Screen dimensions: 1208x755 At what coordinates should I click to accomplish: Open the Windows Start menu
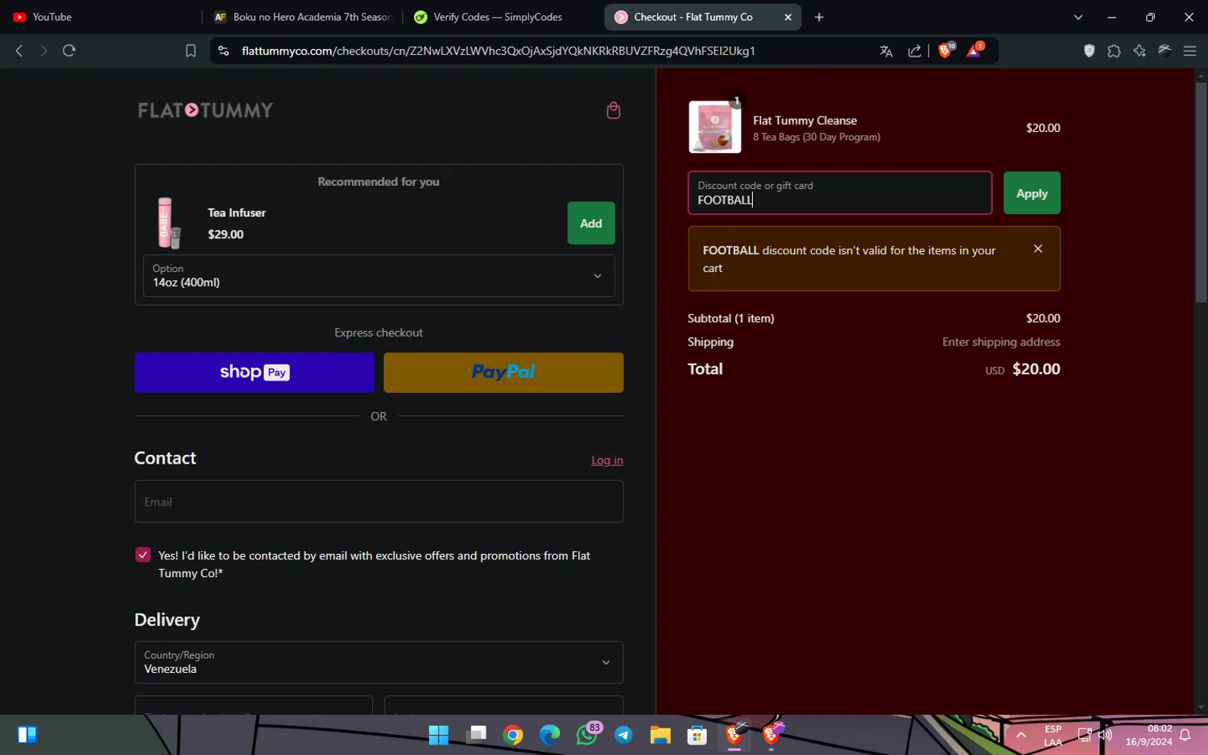point(439,735)
